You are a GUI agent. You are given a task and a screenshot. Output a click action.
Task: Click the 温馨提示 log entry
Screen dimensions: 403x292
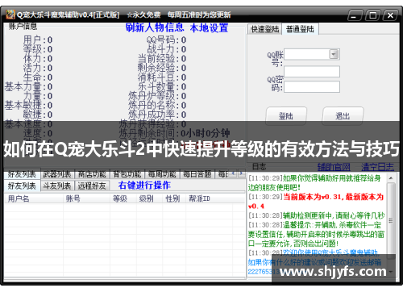pos(316,234)
